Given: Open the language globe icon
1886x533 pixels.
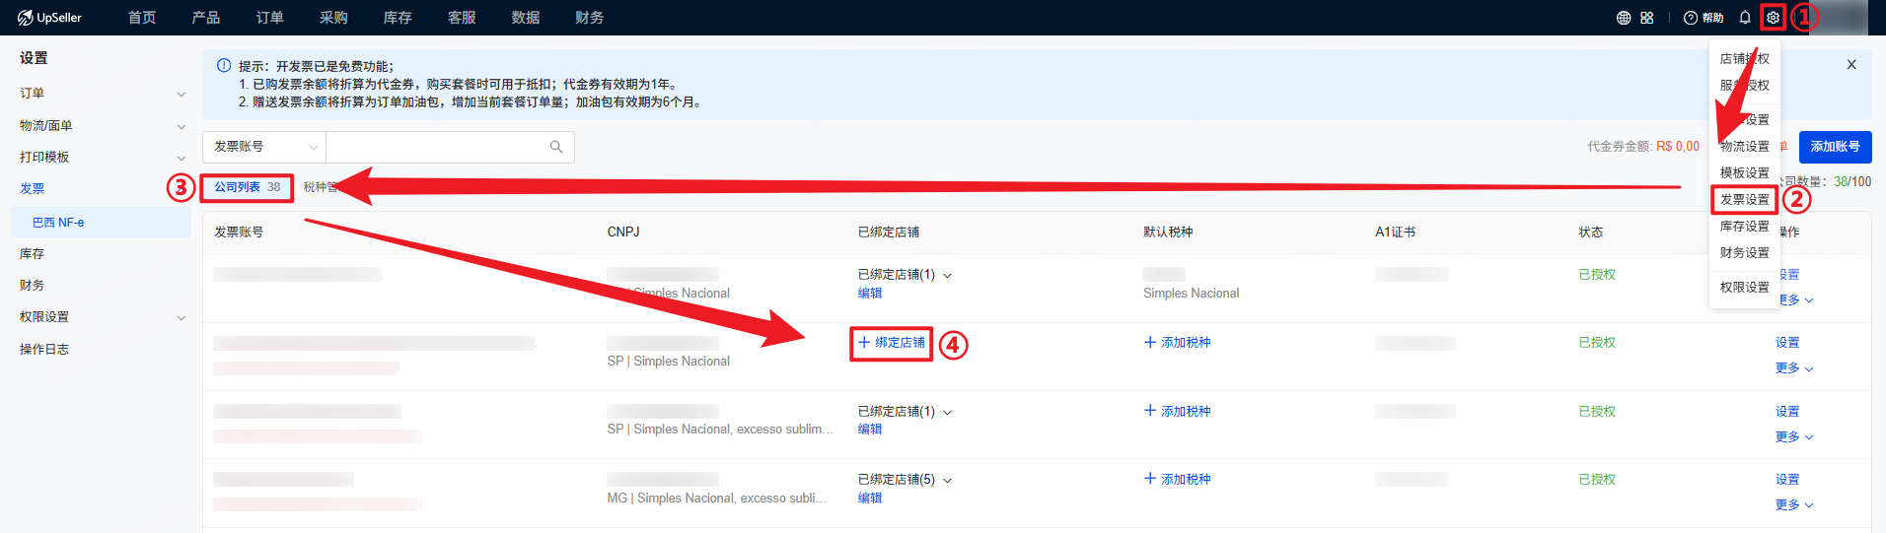Looking at the screenshot, I should 1623,18.
